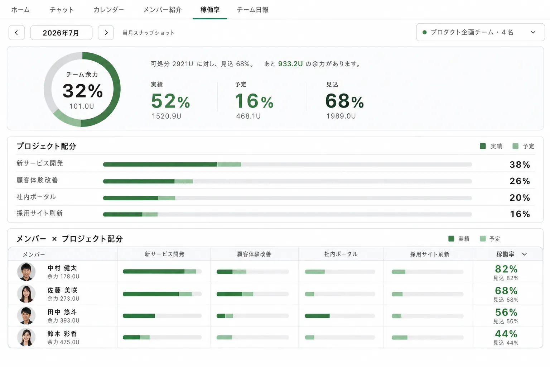The height and width of the screenshot is (367, 550).
Task: Go to previous month with left chevron
Action: coord(16,33)
